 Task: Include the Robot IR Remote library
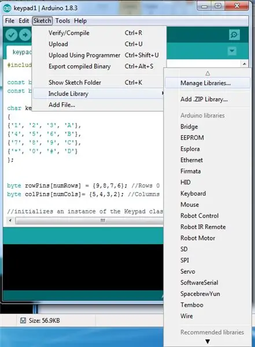pos(208,227)
